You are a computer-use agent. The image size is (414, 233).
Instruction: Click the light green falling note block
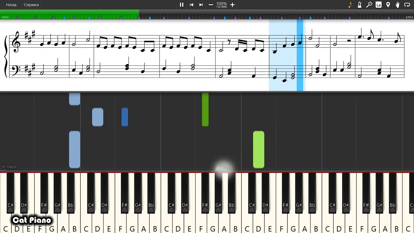tap(259, 150)
